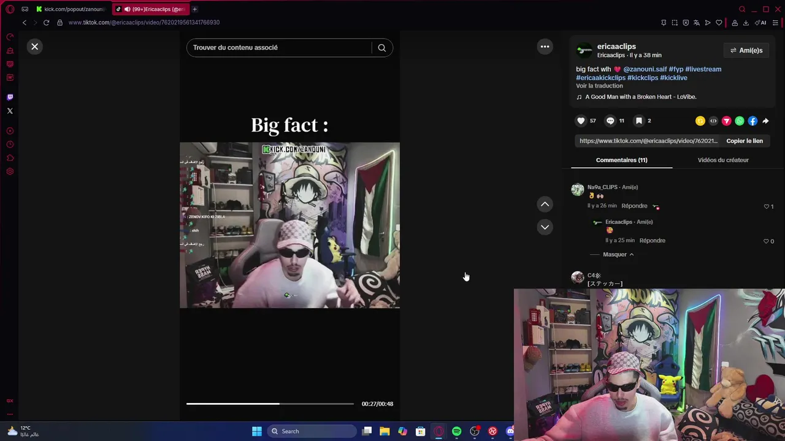This screenshot has width=785, height=441.
Task: Collapse replies with 'Masquer'
Action: (x=618, y=254)
